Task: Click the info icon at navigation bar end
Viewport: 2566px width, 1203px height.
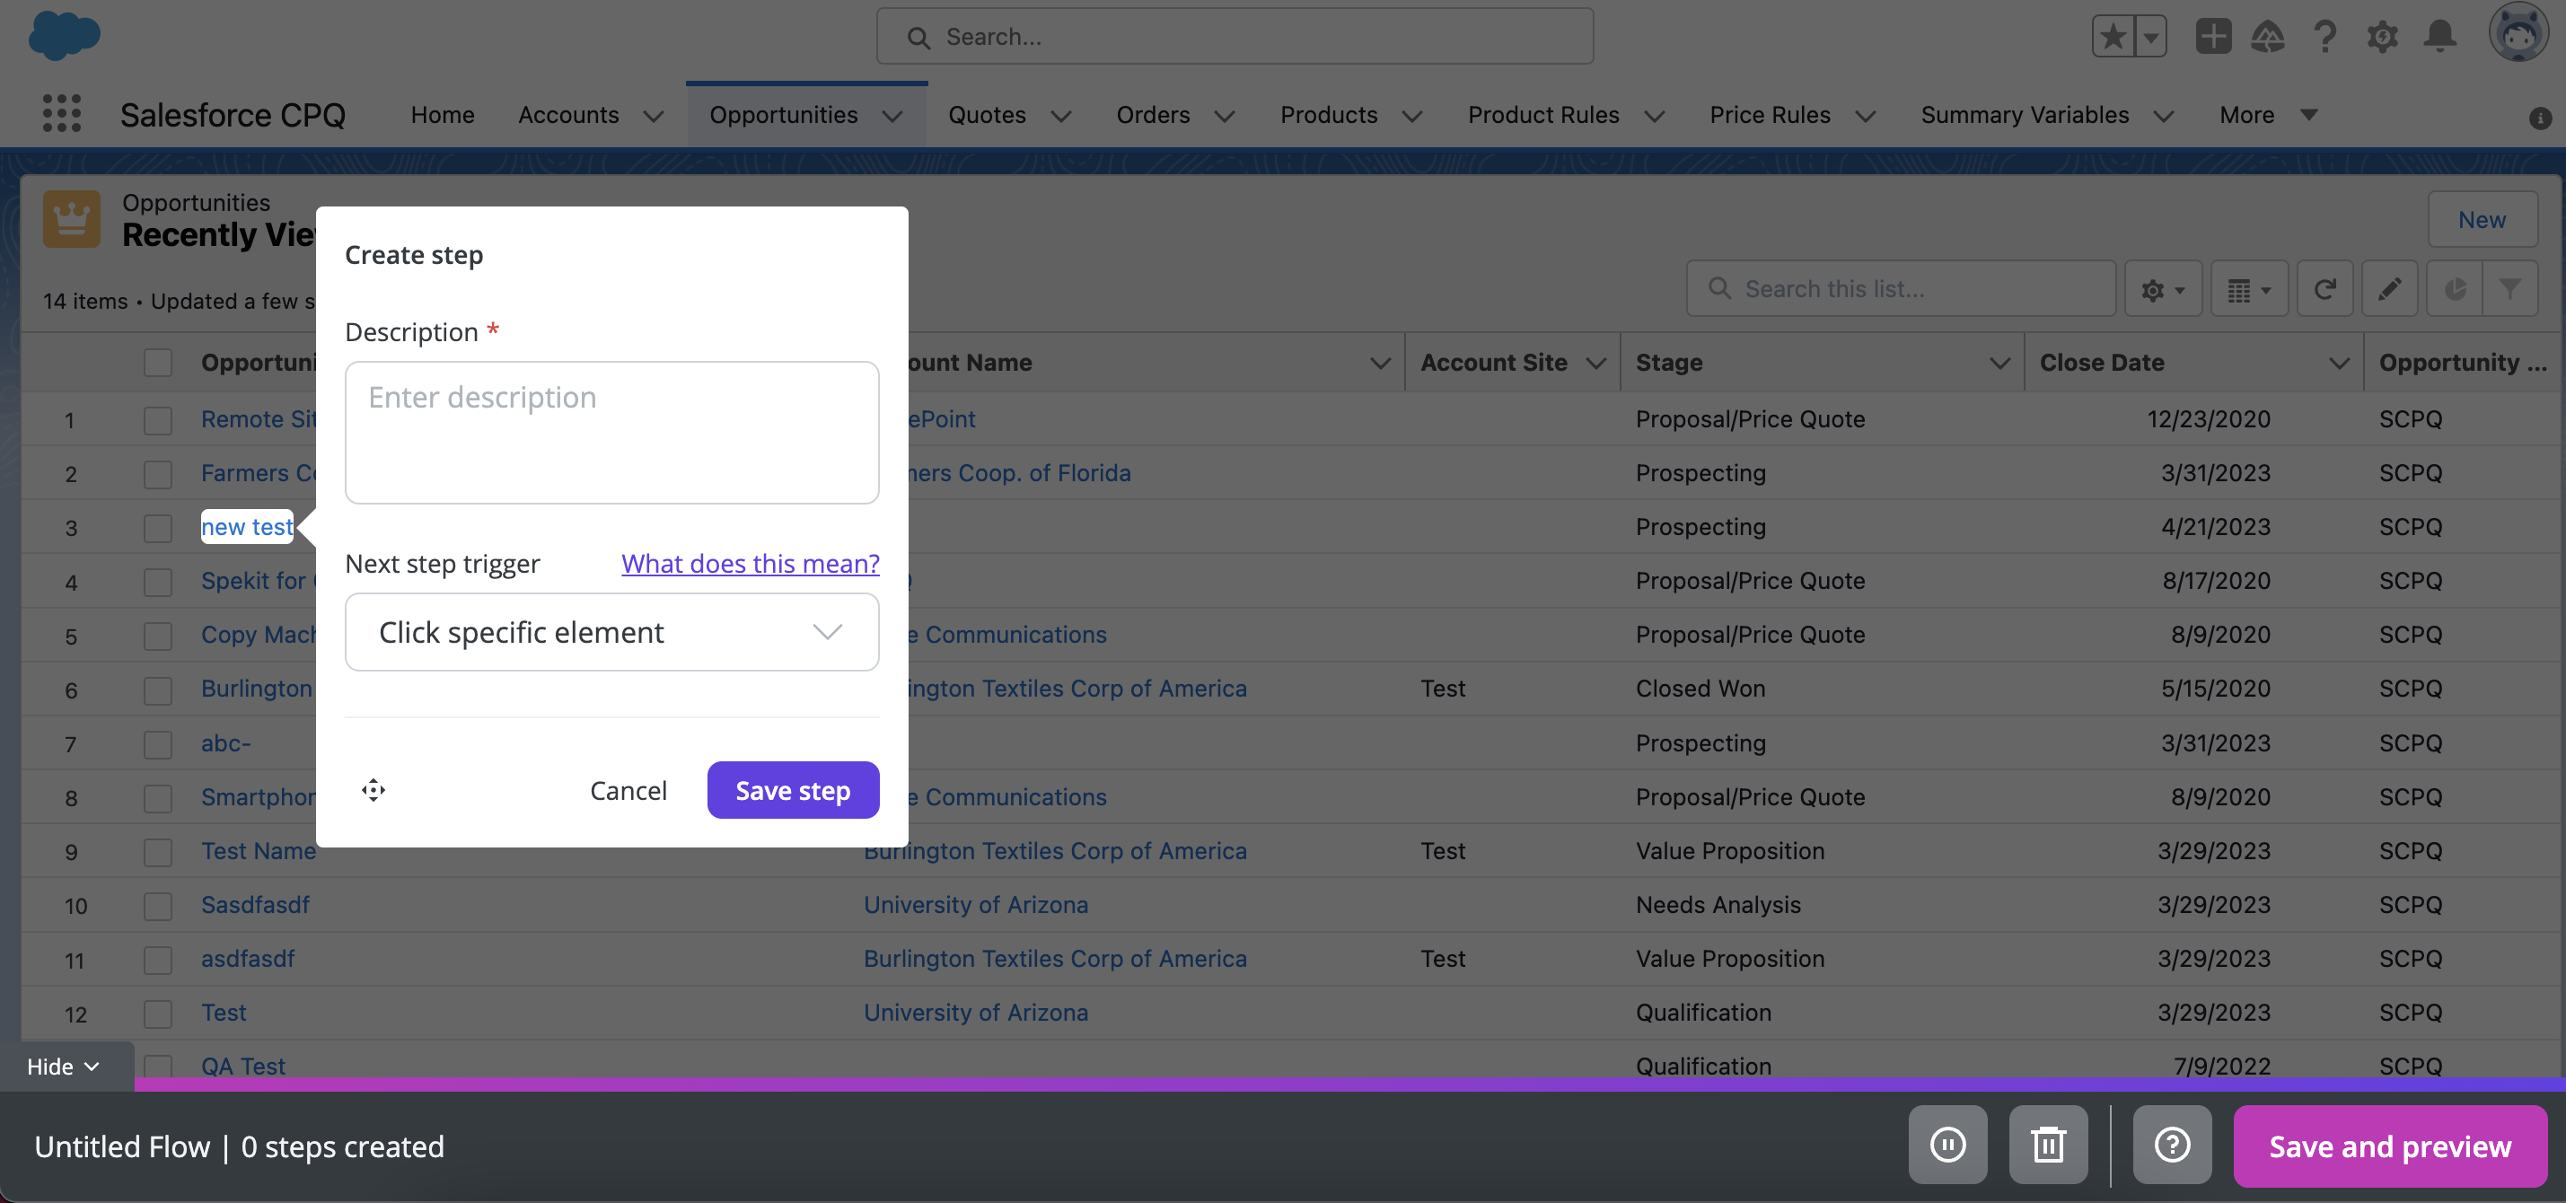Action: pos(2540,119)
